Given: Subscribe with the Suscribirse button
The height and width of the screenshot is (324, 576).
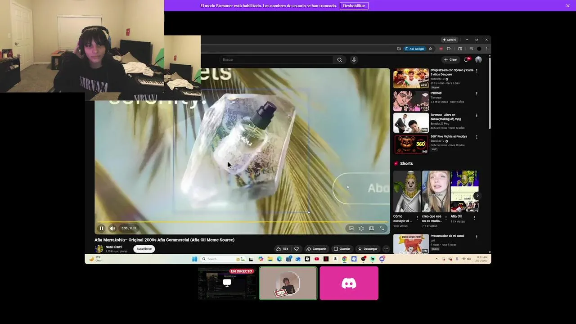Looking at the screenshot, I should tap(144, 249).
